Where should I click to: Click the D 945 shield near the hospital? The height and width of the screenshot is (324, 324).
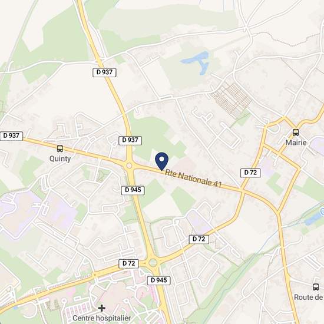tap(158, 280)
